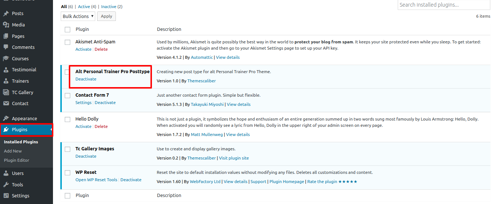Screen dimensions: 497x204
Task: Open Posts menu in sidebar
Action: 18,14
